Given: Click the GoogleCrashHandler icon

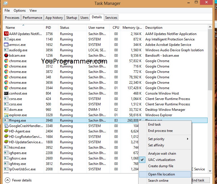Looking at the screenshot, I should [x=6, y=126].
